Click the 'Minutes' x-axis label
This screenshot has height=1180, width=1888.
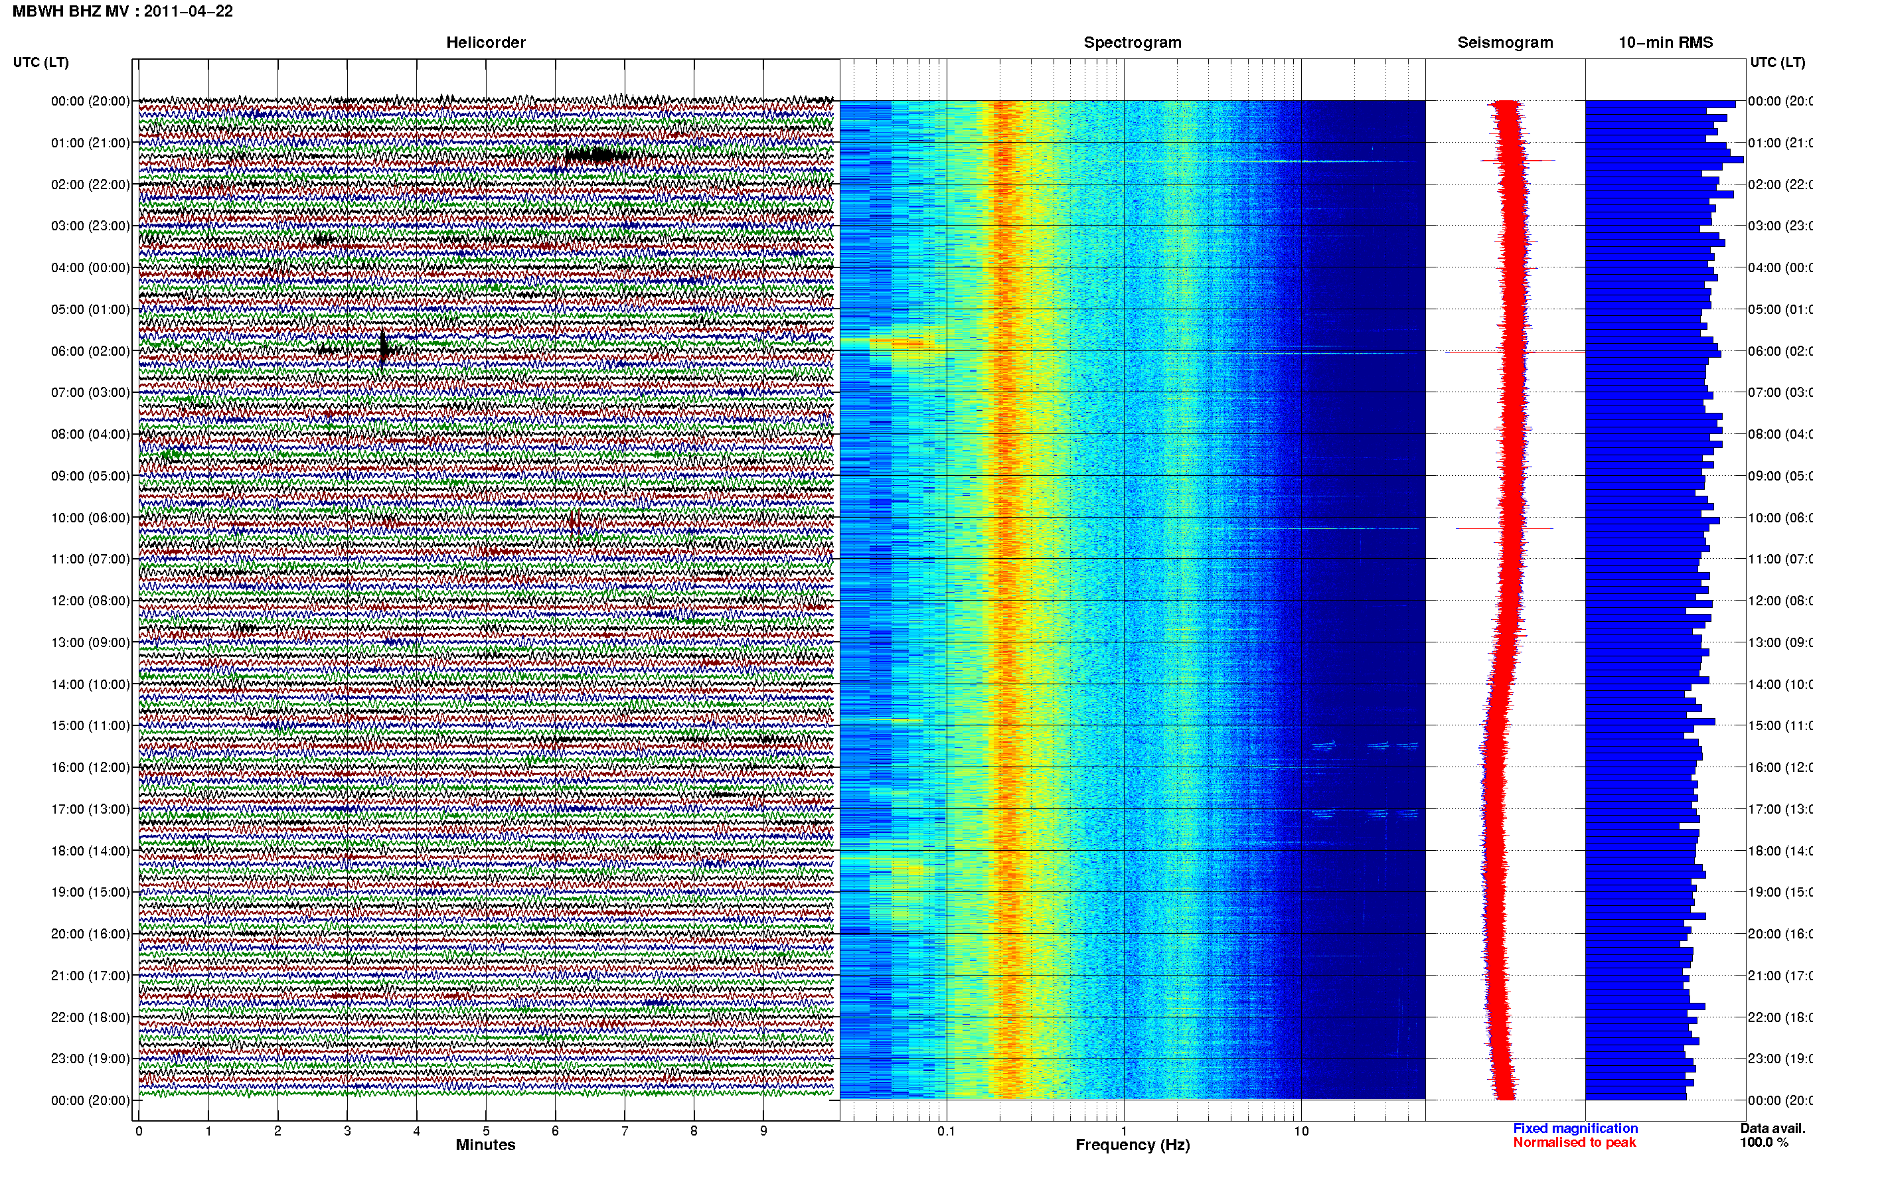tap(485, 1145)
